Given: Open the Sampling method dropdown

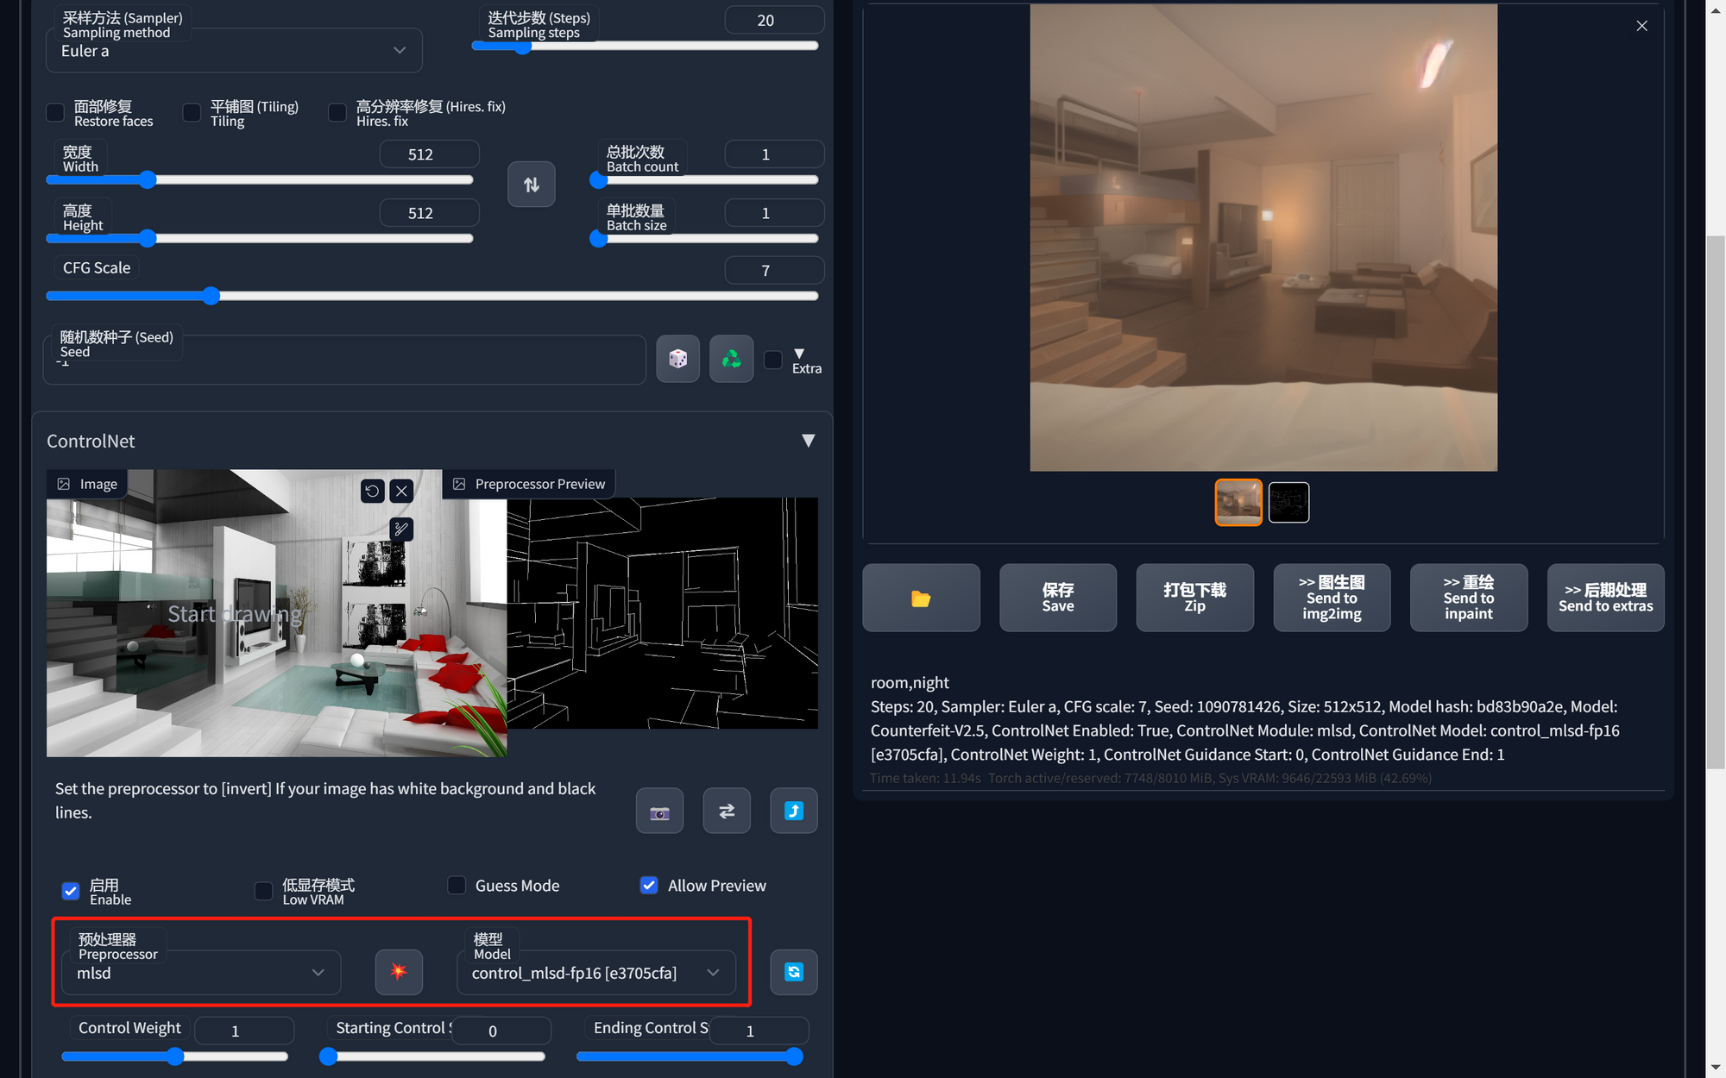Looking at the screenshot, I should [234, 51].
